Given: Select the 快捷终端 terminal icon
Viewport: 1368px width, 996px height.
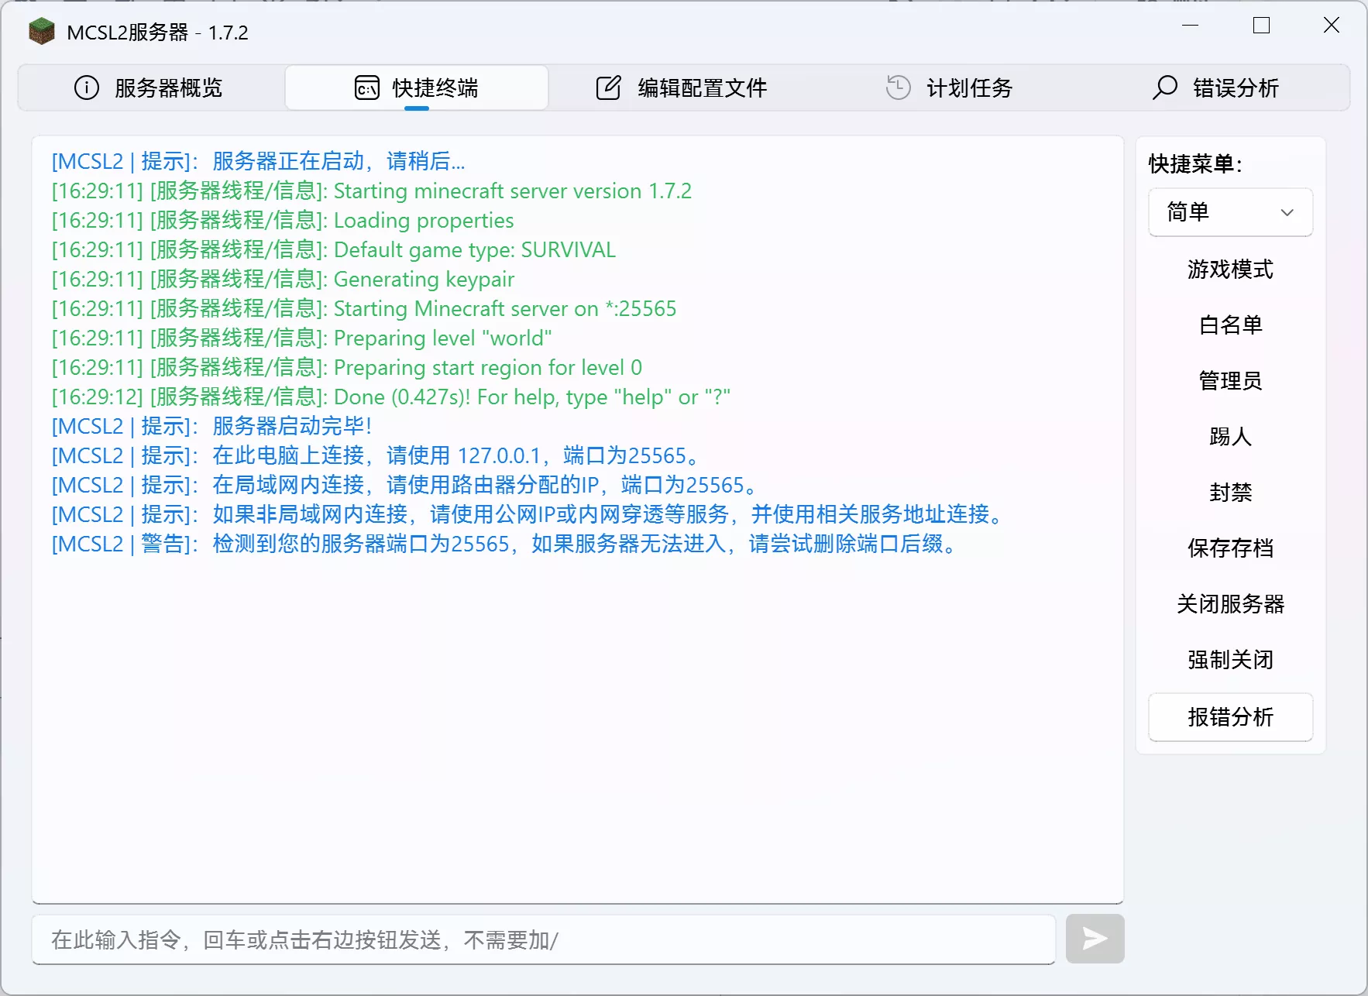Looking at the screenshot, I should pos(366,88).
